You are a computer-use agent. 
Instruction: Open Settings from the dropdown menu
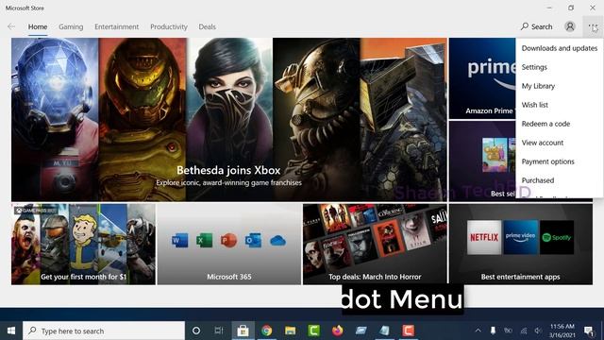coord(560,67)
